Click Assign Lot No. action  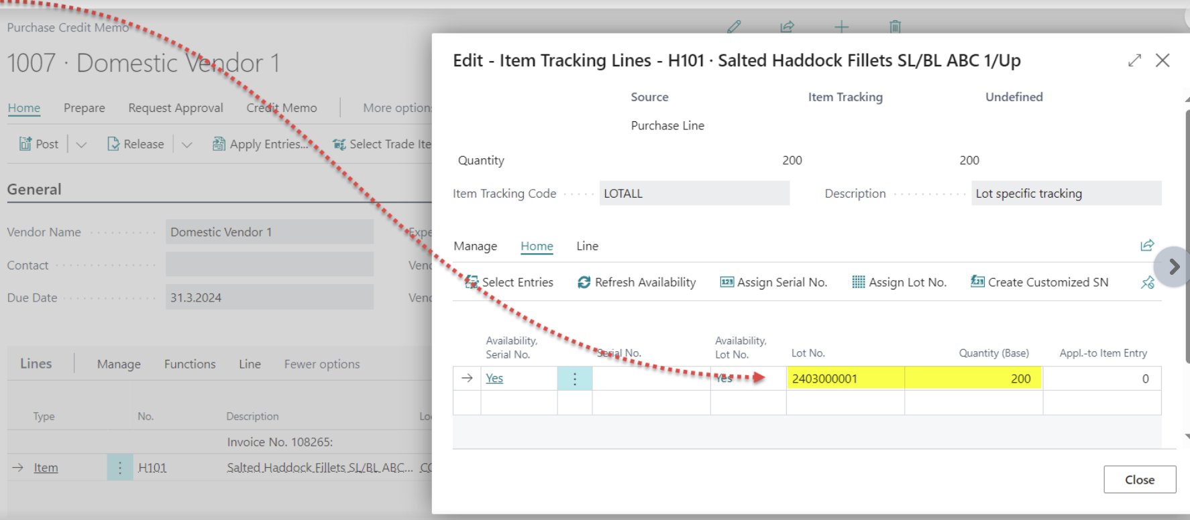pyautogui.click(x=899, y=282)
